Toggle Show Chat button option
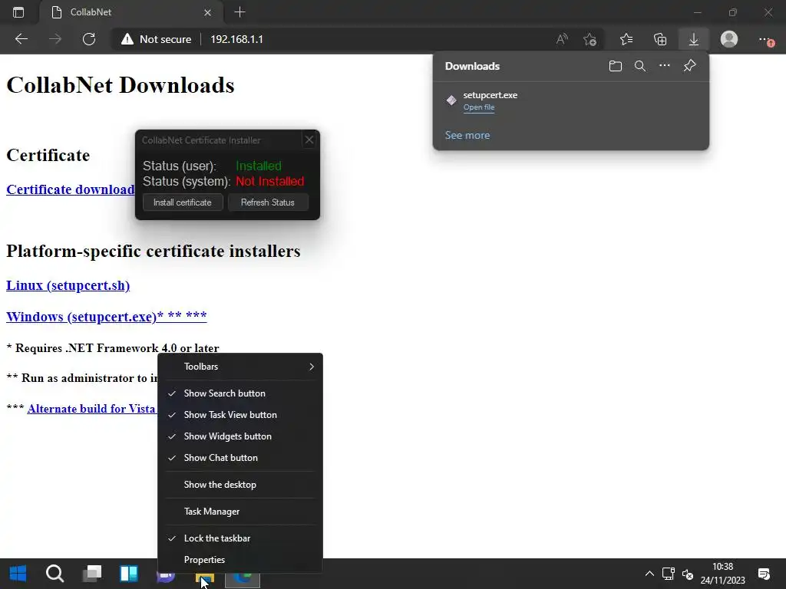The image size is (786, 589). pyautogui.click(x=240, y=459)
